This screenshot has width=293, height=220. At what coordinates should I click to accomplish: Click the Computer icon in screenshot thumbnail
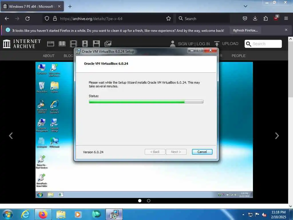(42, 69)
